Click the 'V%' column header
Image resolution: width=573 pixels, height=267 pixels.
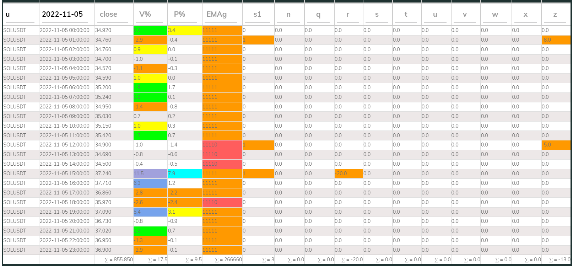click(x=145, y=14)
